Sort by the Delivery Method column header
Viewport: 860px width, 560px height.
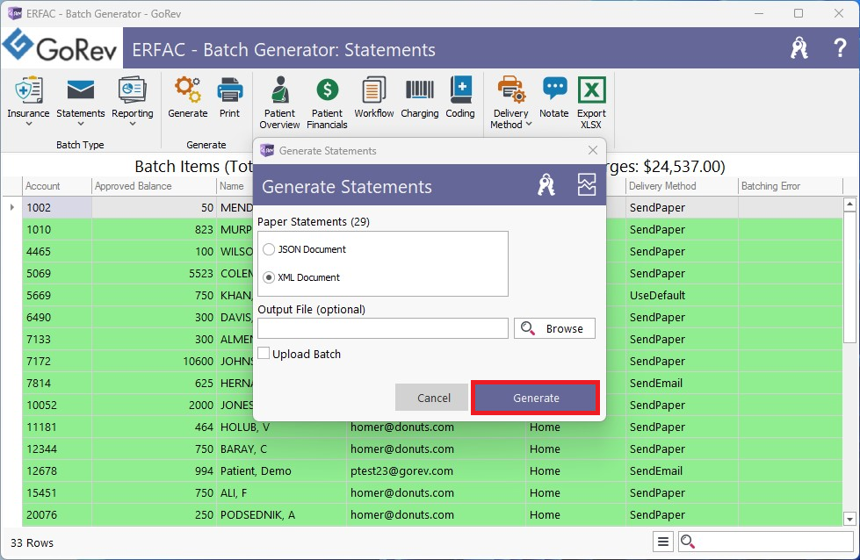682,186
